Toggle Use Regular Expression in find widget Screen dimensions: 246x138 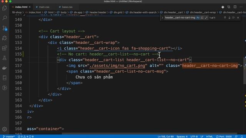pos(206,18)
